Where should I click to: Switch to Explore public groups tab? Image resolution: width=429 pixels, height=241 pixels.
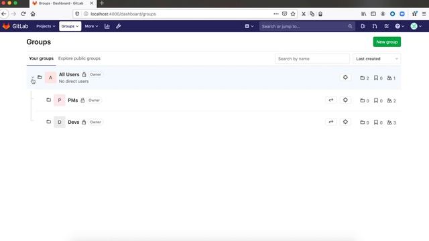(79, 58)
